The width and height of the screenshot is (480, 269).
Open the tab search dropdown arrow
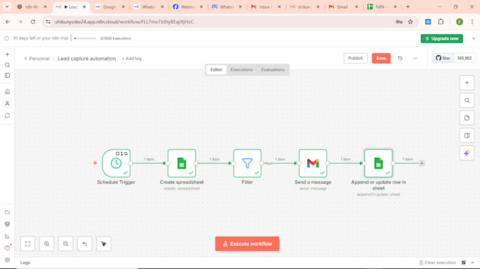[x=7, y=6]
